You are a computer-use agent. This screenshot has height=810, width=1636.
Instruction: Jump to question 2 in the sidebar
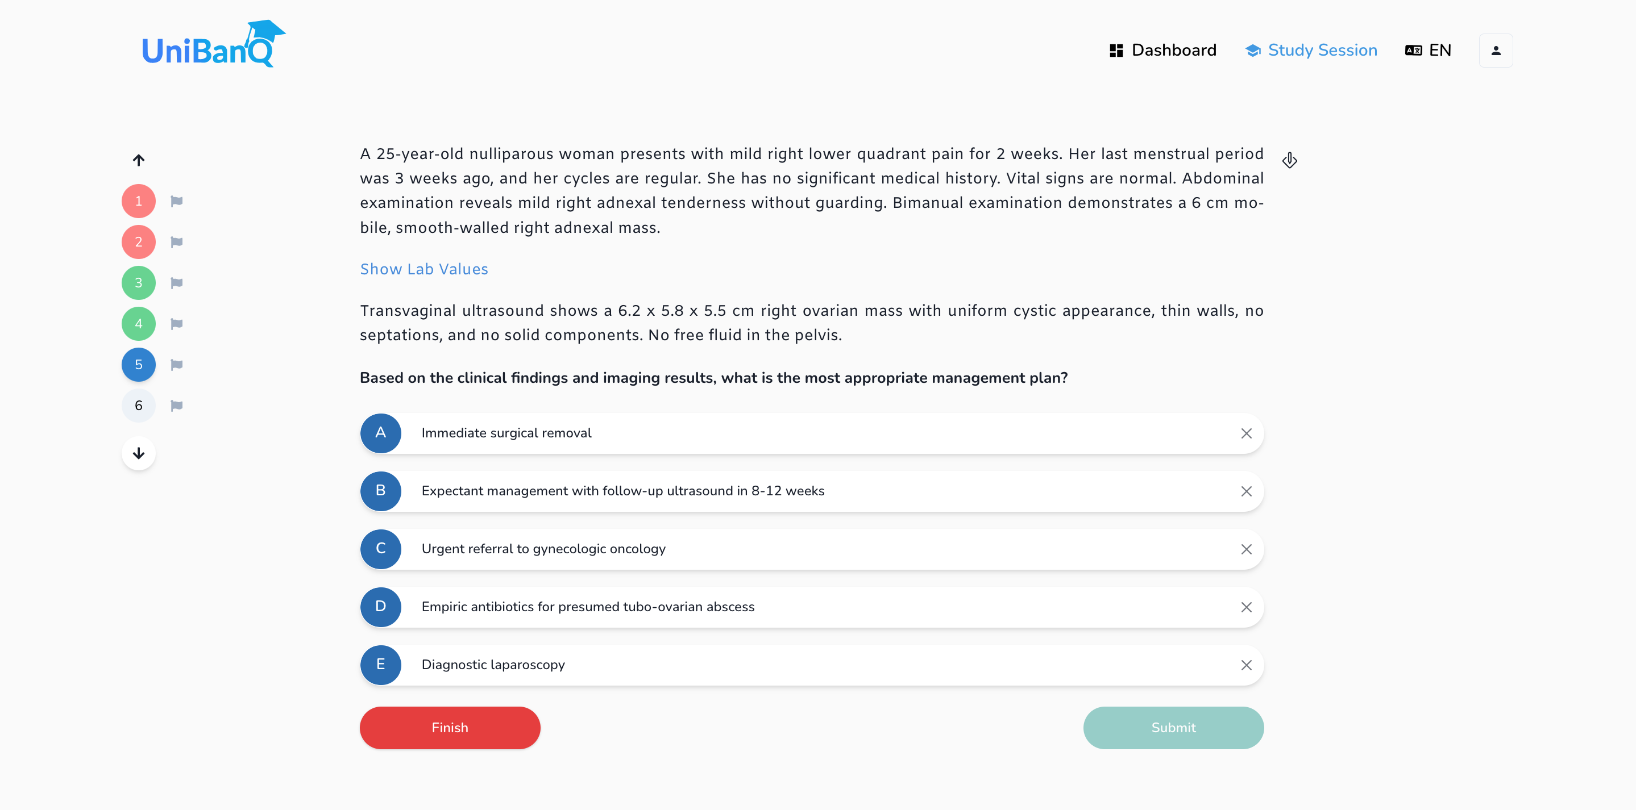[x=139, y=242]
